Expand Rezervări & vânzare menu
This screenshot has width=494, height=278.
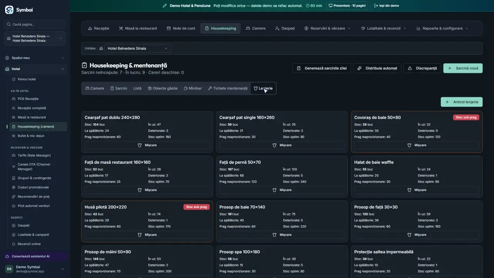327,28
